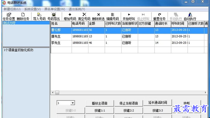The width and height of the screenshot is (210, 118).
Task: Click the 播放主语音 button
Action: click(100, 103)
